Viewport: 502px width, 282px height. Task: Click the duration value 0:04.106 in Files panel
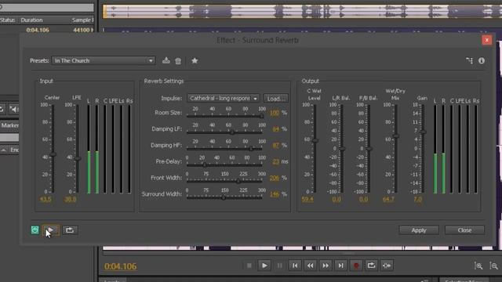click(38, 30)
